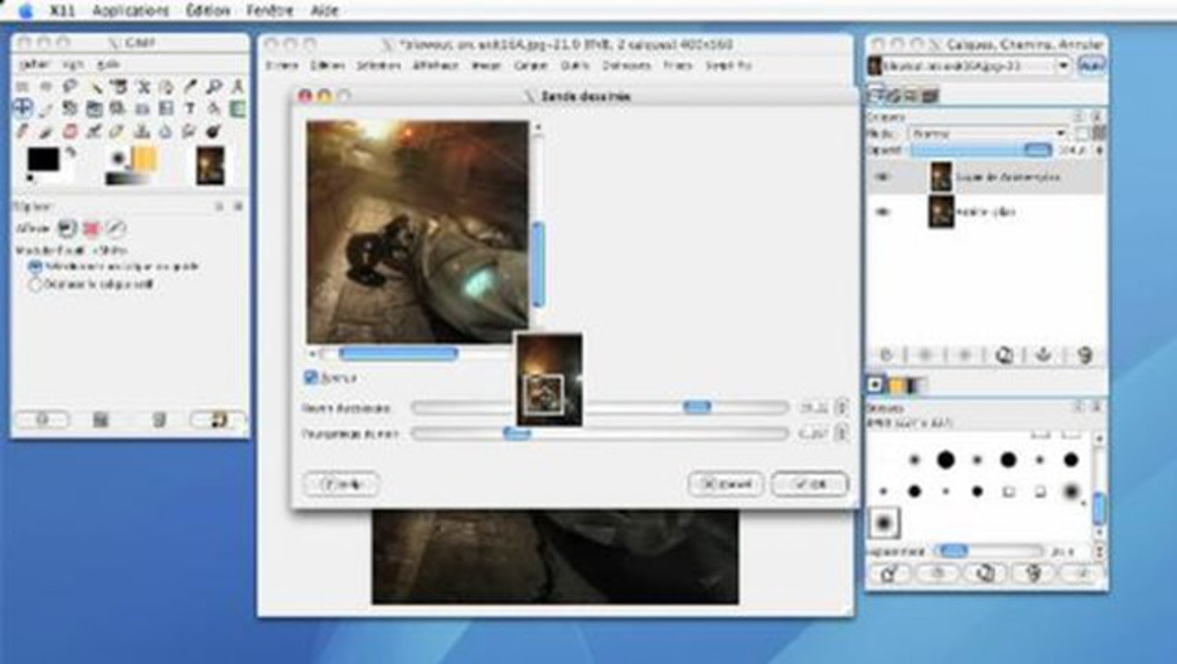The image size is (1177, 664).
Task: Select the Ellipse Select tool
Action: 46,87
